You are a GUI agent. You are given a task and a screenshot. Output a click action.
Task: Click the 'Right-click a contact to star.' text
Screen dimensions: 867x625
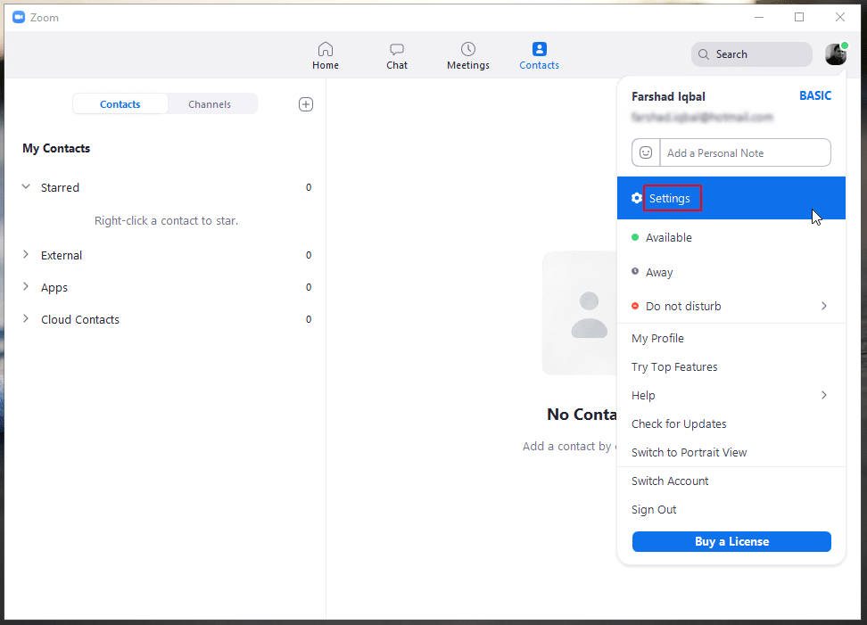point(166,220)
